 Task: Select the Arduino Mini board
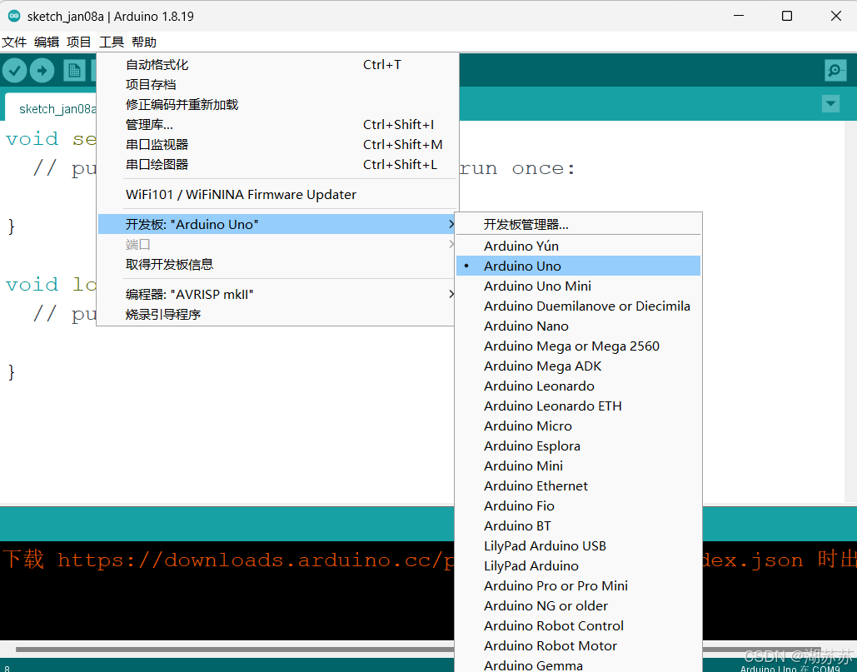[578, 466]
